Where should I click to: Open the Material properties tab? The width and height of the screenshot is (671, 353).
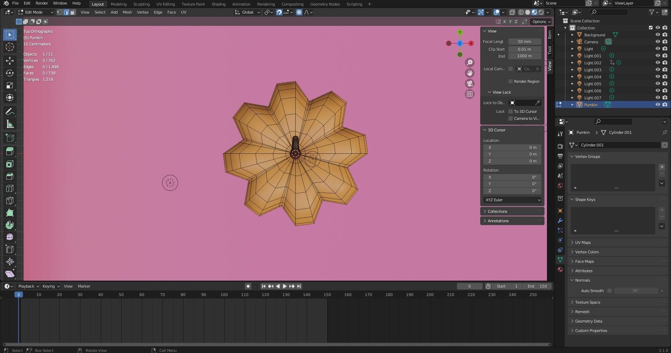pyautogui.click(x=560, y=269)
